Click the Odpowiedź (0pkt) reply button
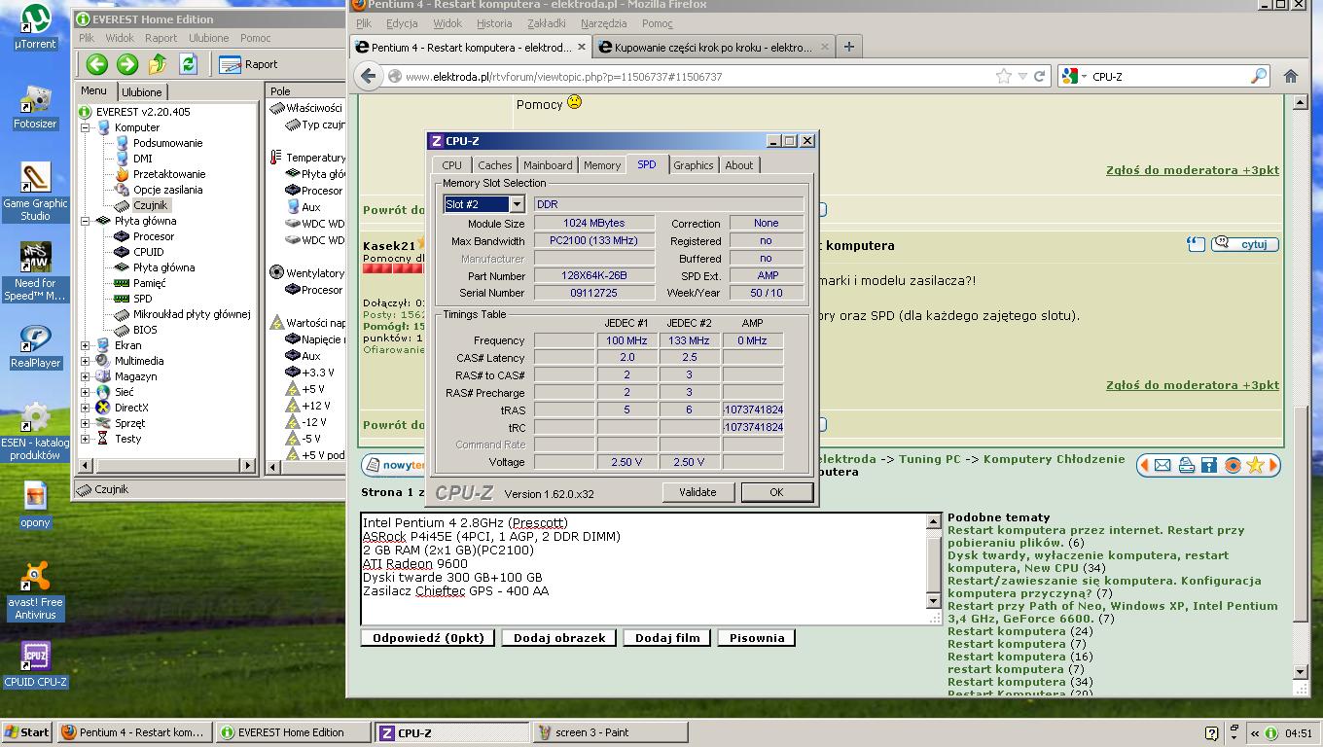 click(x=428, y=638)
